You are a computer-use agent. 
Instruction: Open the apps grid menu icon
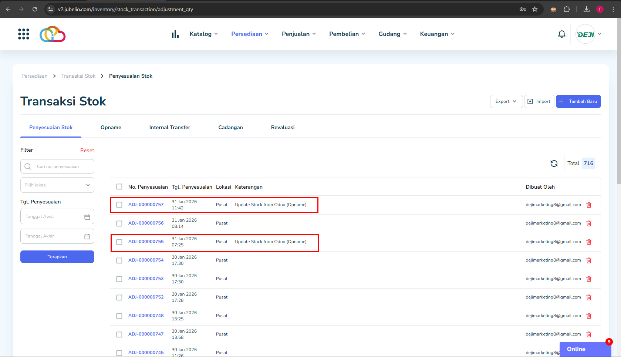[24, 34]
